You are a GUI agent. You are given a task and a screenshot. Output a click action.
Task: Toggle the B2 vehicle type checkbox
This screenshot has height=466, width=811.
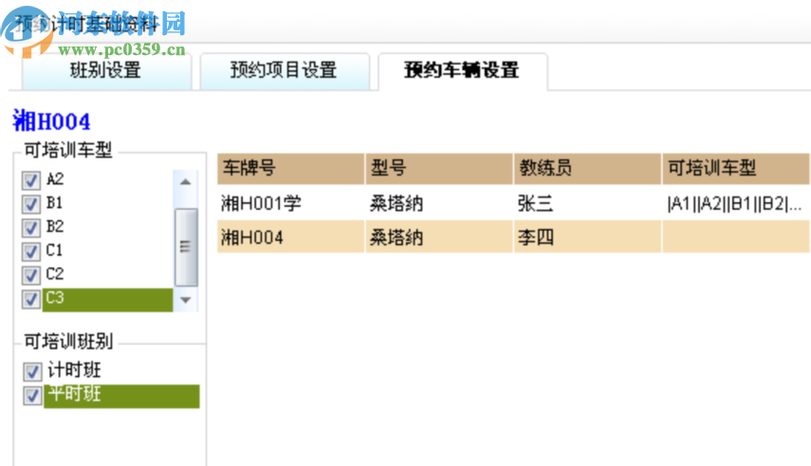(x=31, y=228)
